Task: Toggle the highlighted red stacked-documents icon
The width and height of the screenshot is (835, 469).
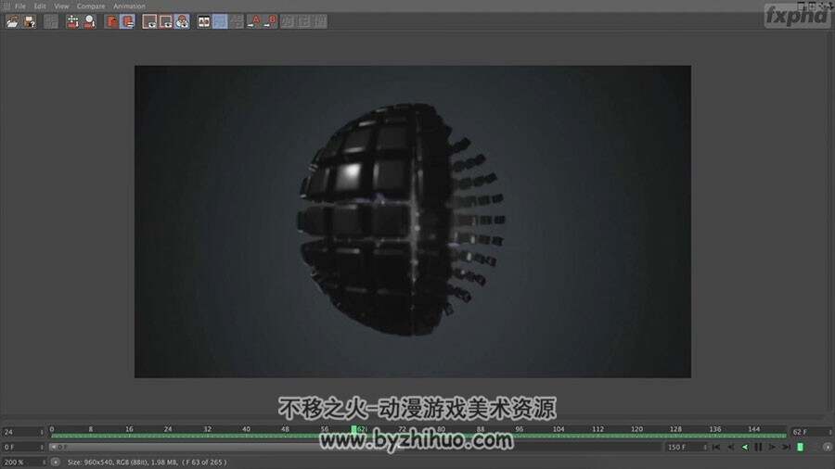Action: [128, 21]
